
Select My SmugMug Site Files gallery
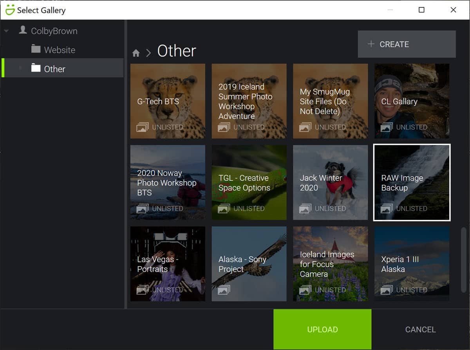pos(331,101)
